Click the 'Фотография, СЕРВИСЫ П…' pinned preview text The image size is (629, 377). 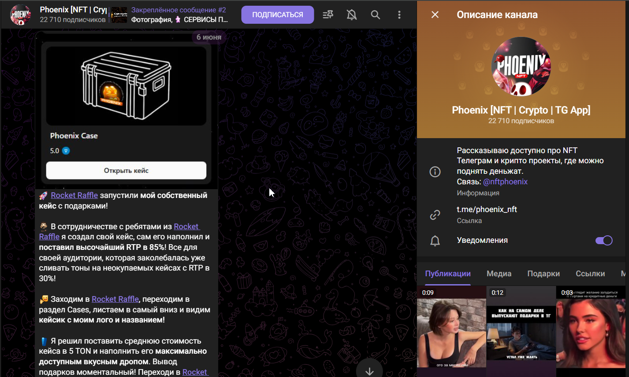point(180,20)
